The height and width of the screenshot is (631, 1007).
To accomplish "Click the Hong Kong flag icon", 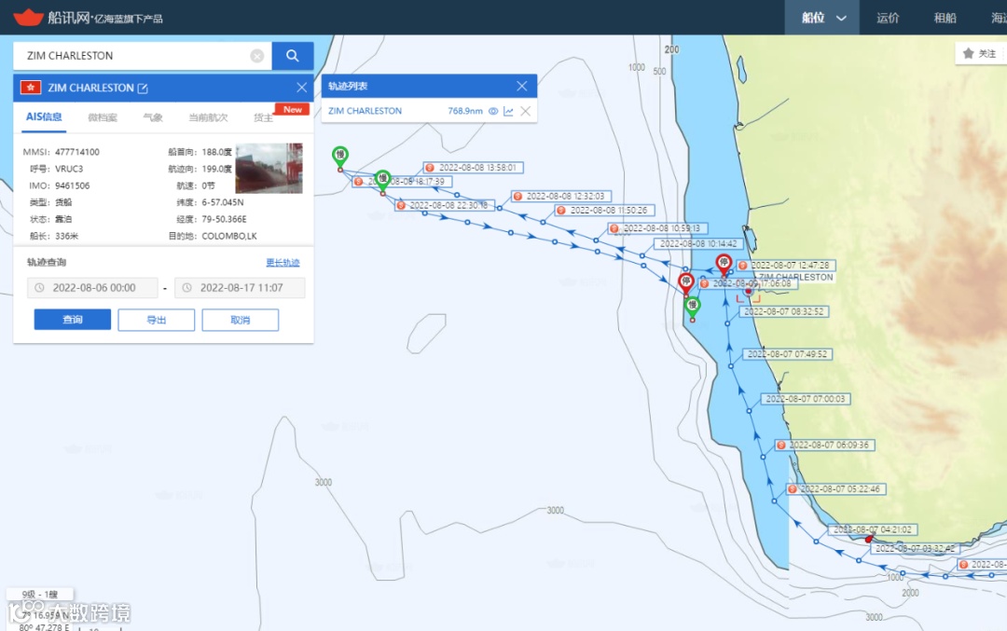I will pyautogui.click(x=31, y=88).
